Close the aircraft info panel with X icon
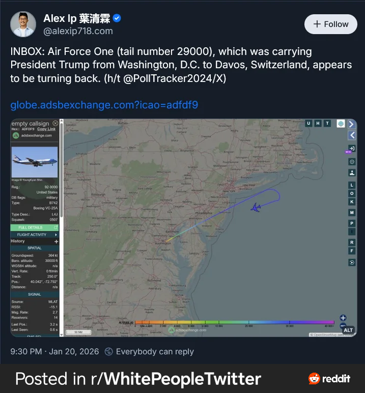 (x=55, y=124)
